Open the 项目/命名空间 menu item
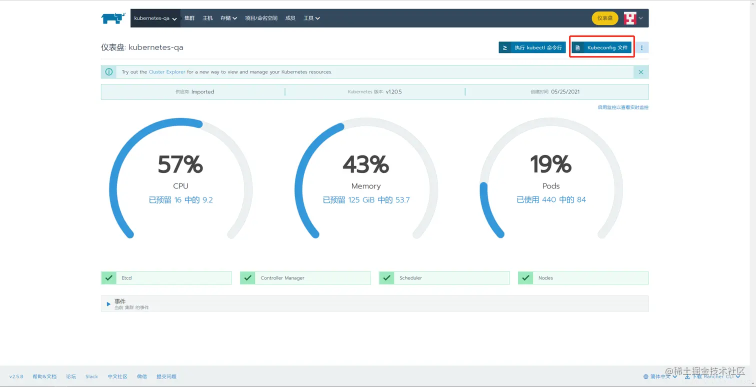The height and width of the screenshot is (387, 756). pos(261,18)
